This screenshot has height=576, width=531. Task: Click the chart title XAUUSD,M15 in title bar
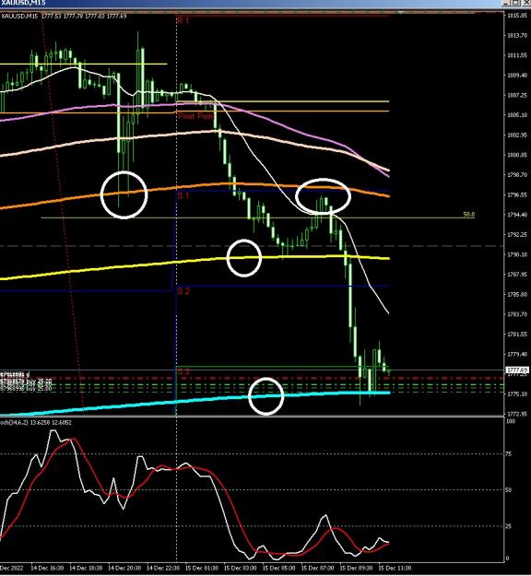[x=23, y=3]
